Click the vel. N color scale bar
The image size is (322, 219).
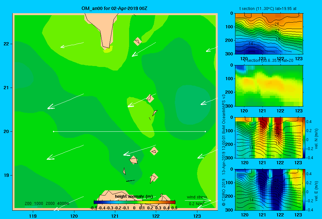tap(304, 138)
